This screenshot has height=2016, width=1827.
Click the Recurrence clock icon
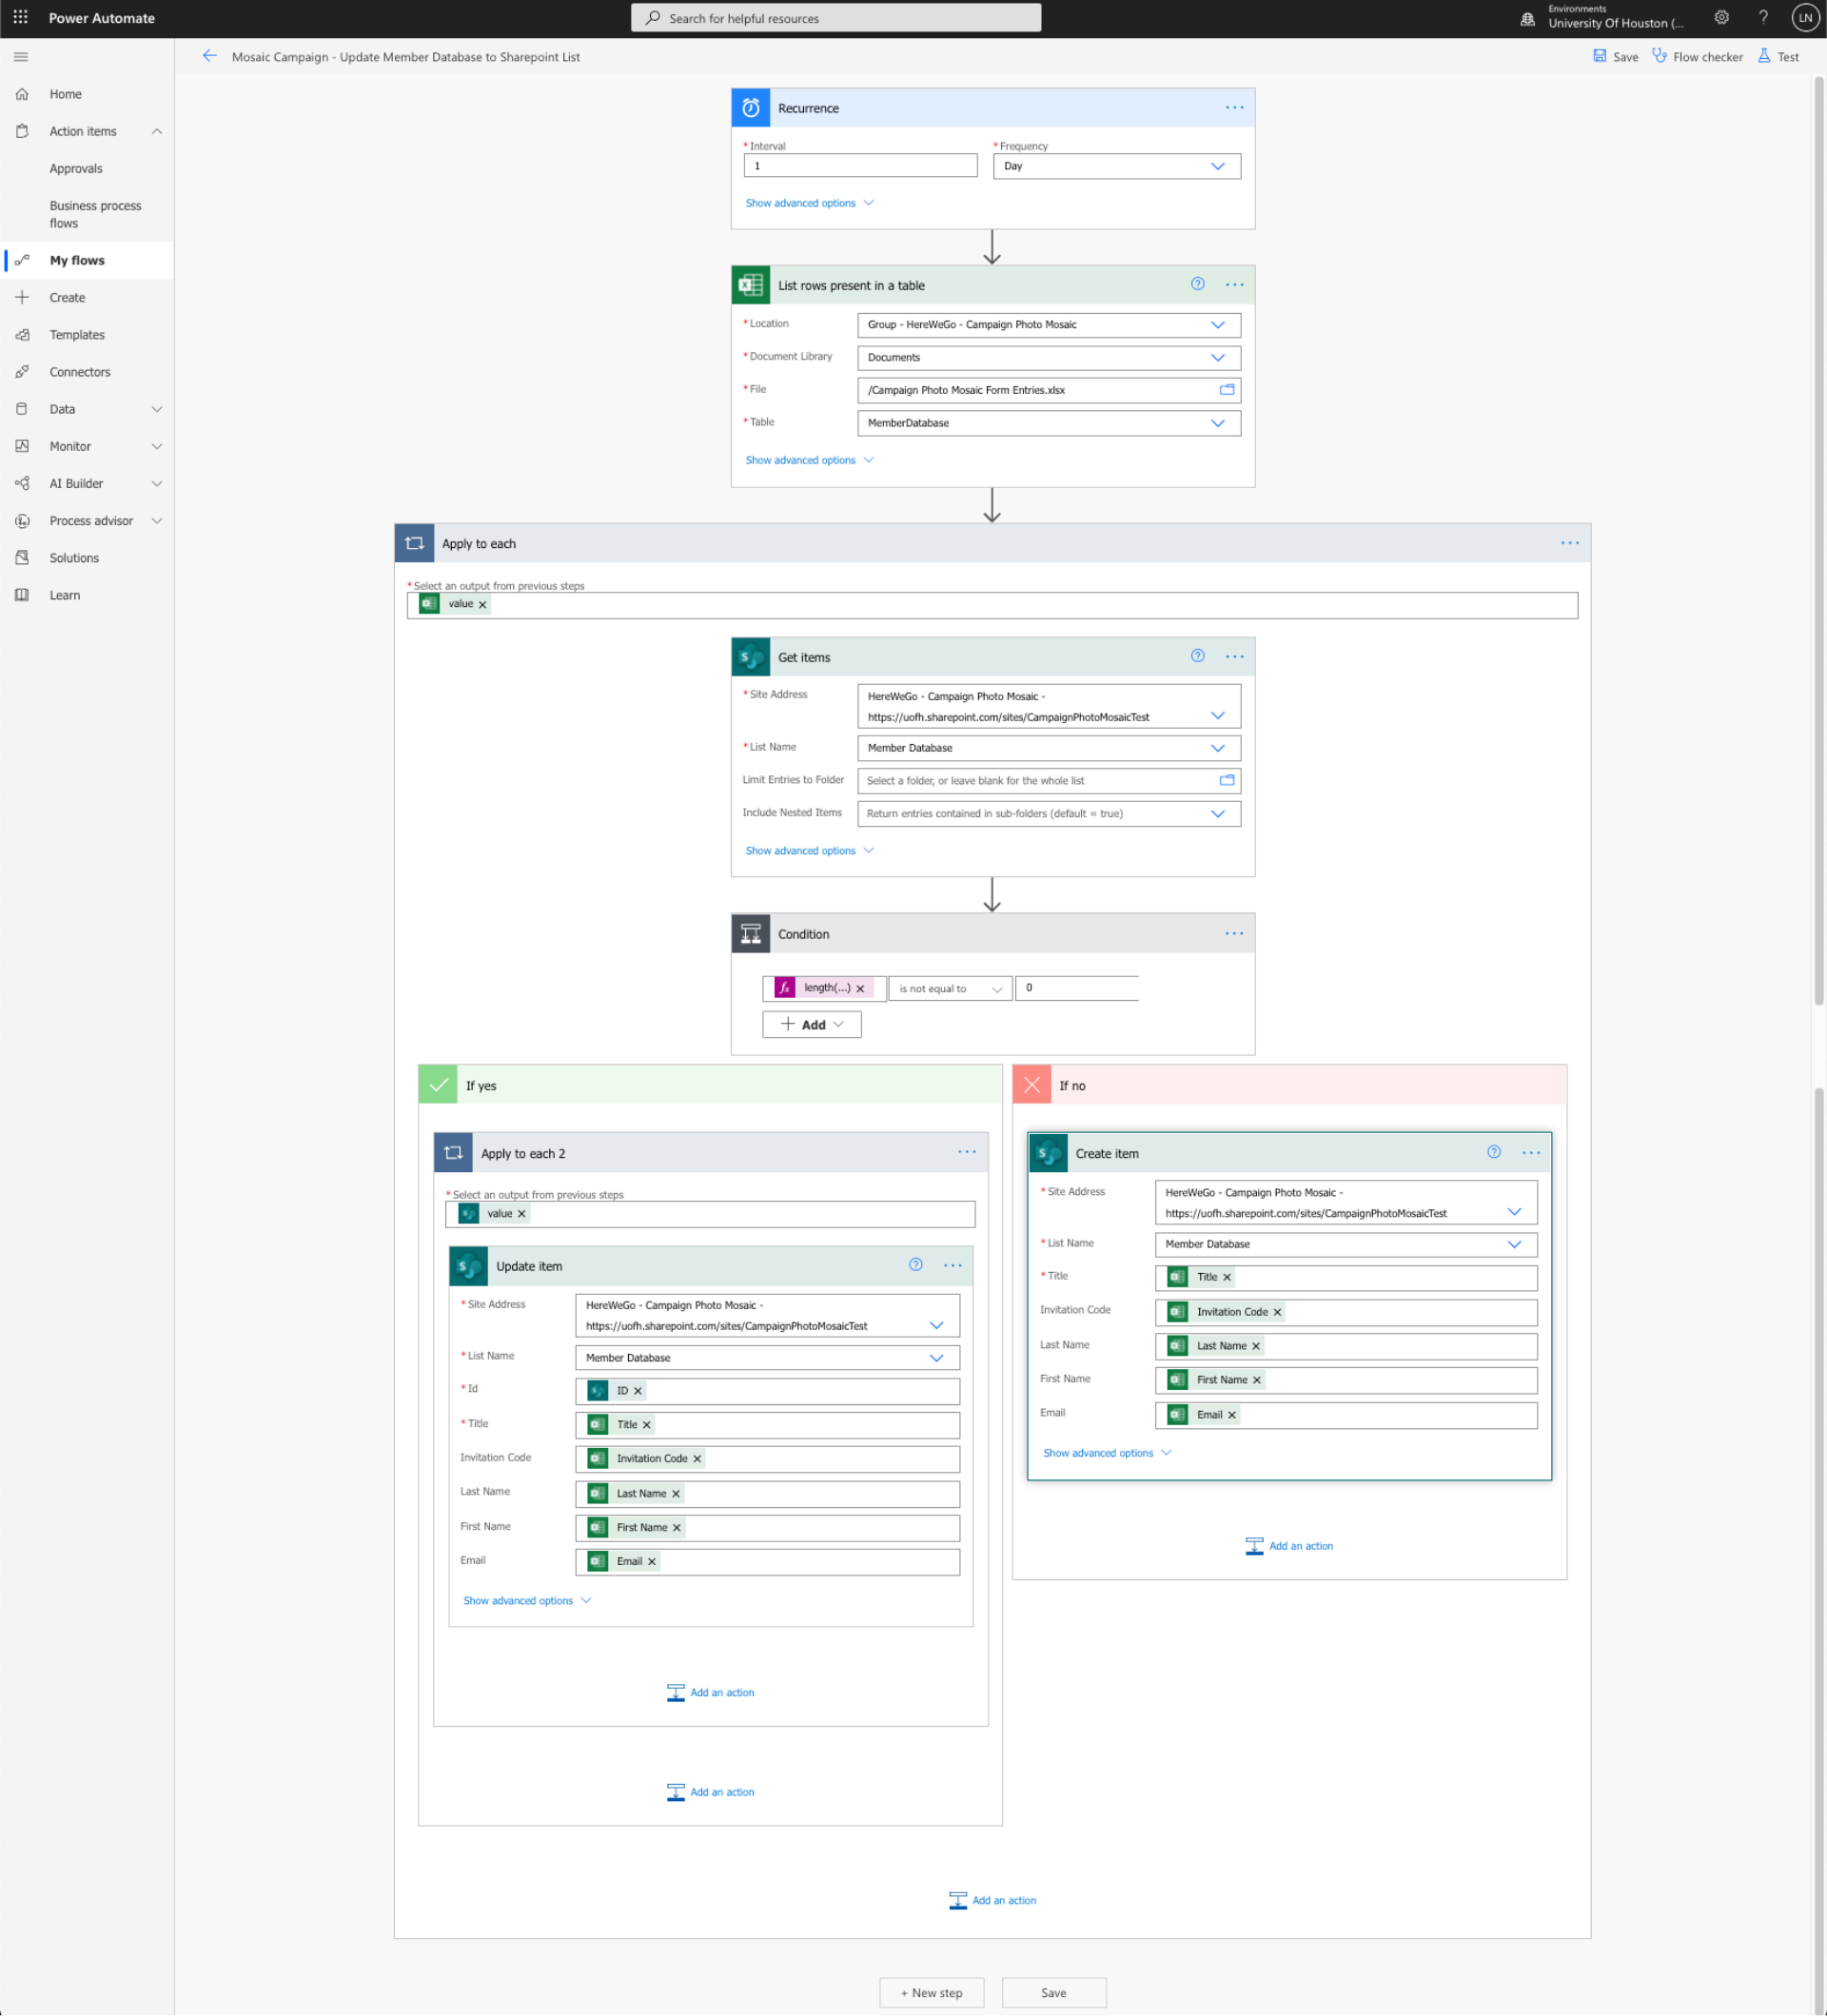pos(751,107)
